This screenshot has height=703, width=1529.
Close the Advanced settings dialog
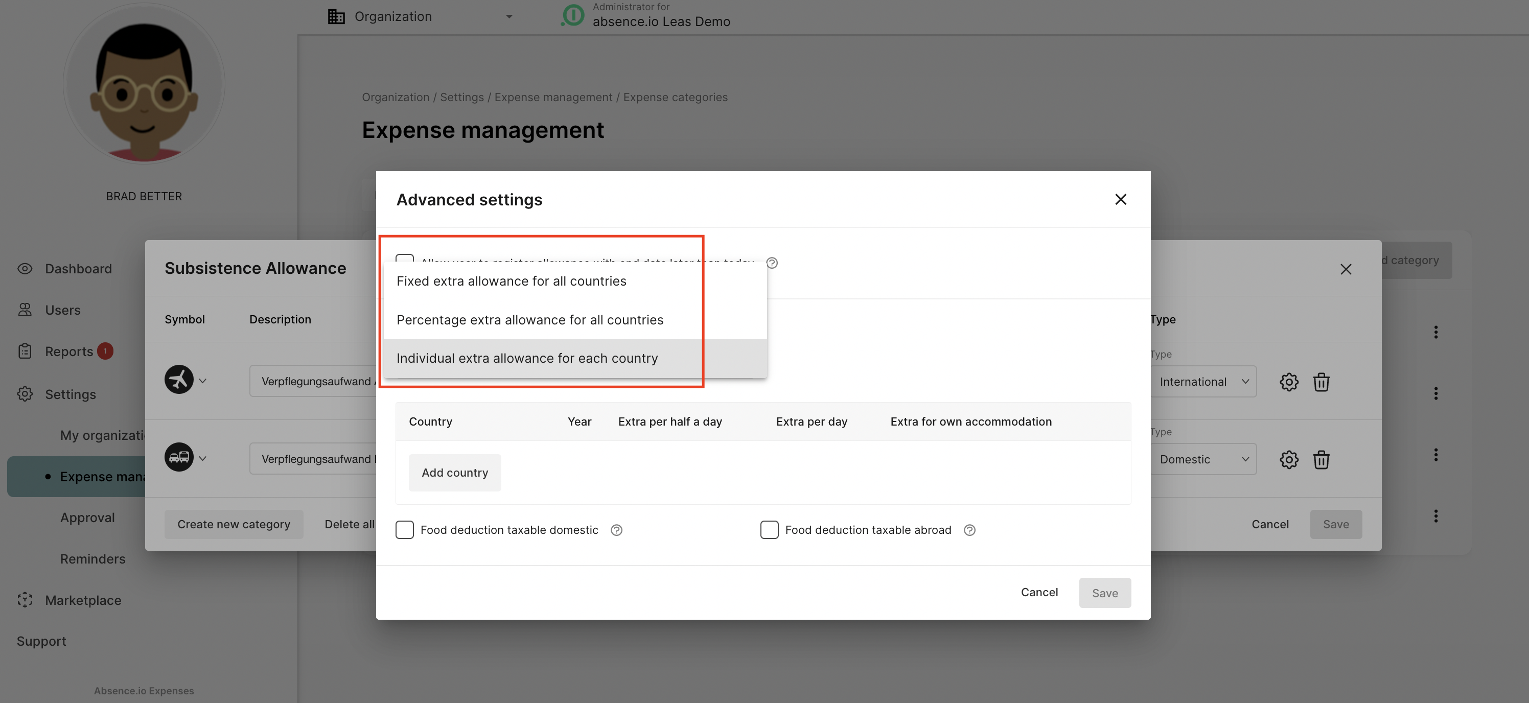(x=1120, y=199)
